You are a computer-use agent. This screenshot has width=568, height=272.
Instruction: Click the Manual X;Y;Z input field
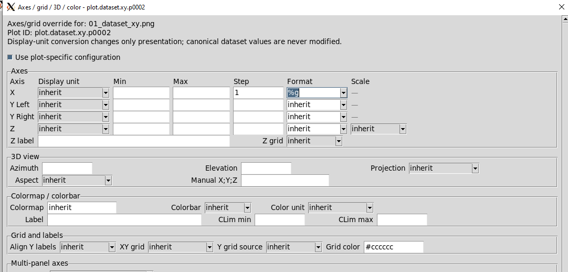[x=285, y=180]
